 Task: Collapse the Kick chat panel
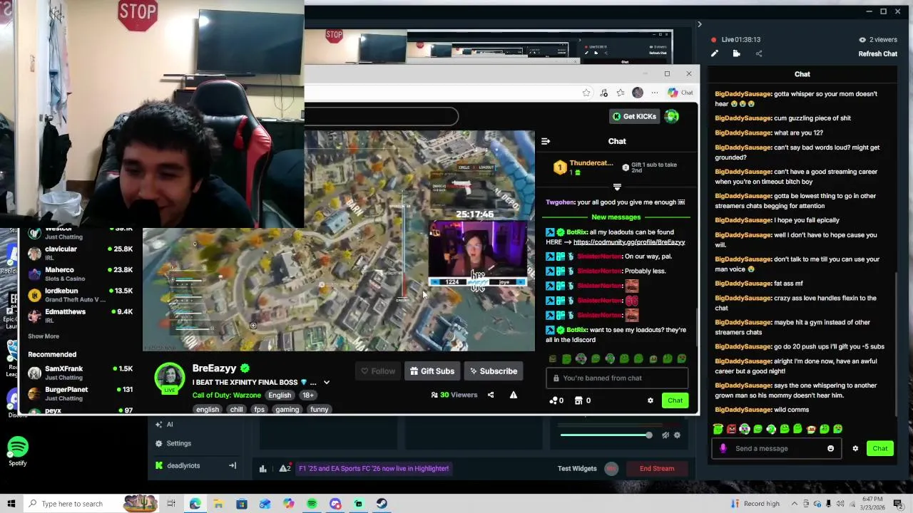(546, 141)
